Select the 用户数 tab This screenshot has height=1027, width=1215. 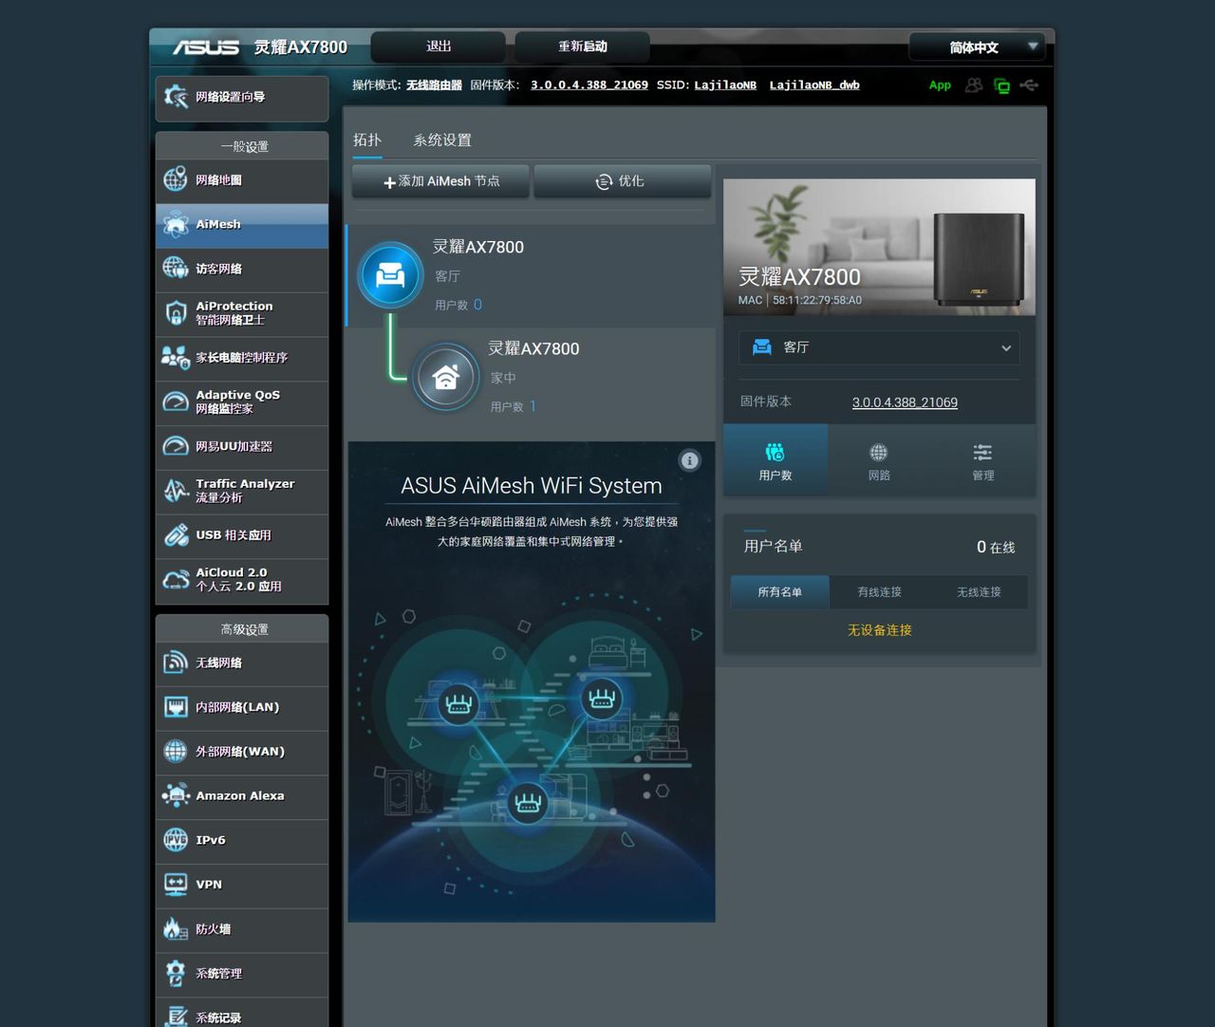tap(776, 460)
